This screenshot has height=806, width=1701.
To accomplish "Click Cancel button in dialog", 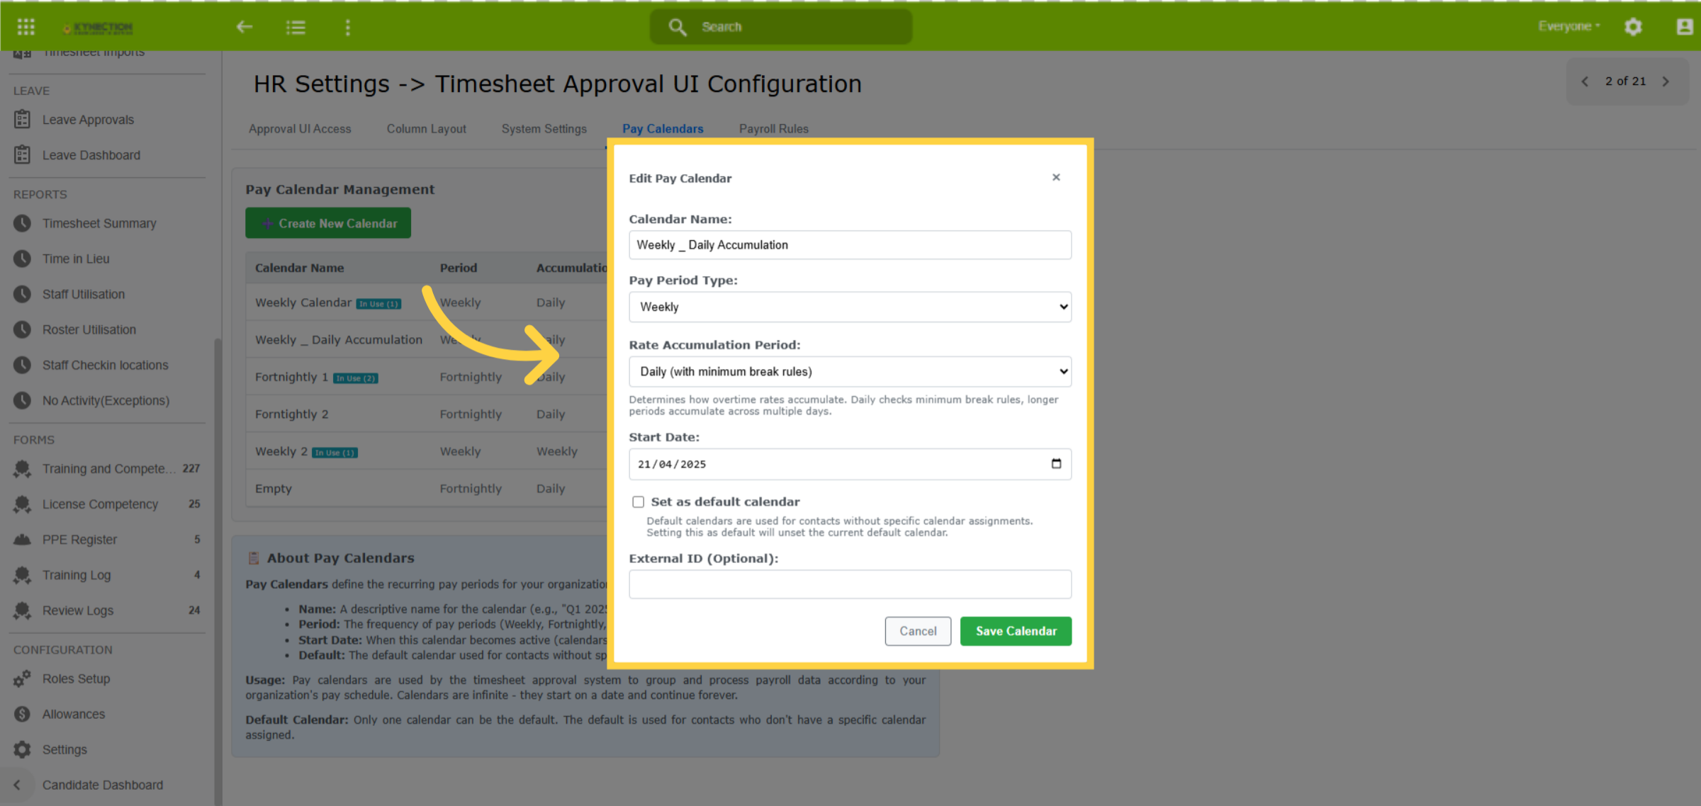I will pyautogui.click(x=918, y=631).
